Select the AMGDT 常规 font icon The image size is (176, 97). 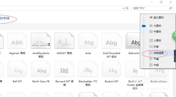click(64, 41)
